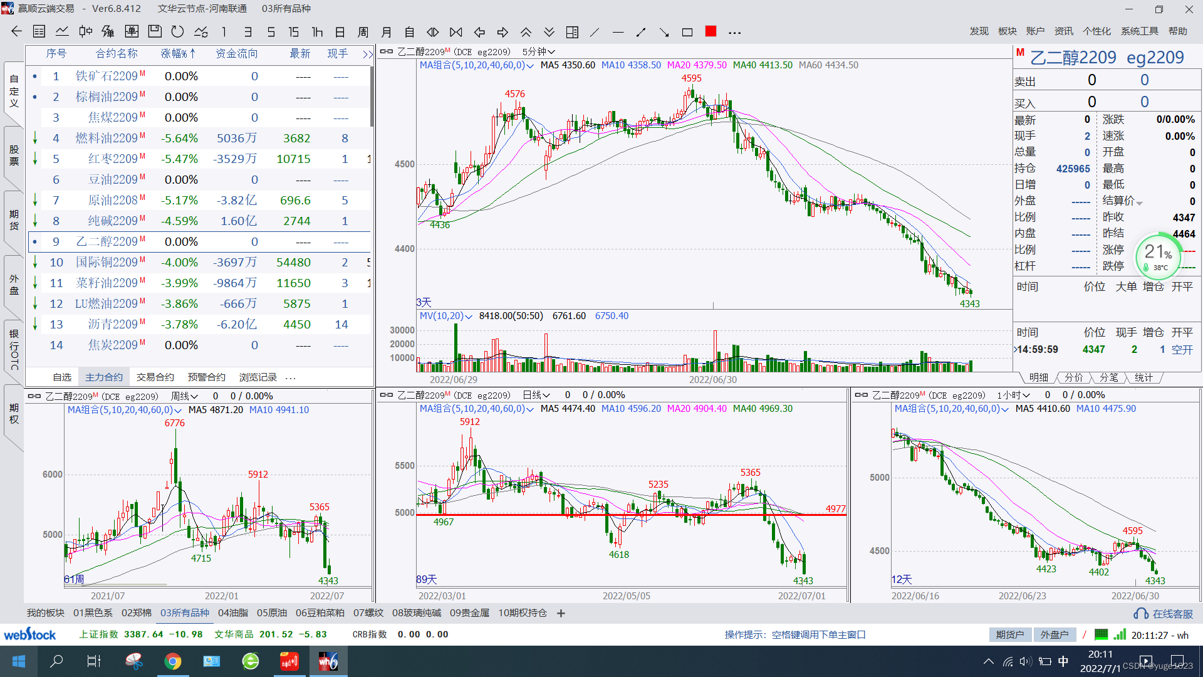
Task: Expand the 结算价 dropdown arrow
Action: [x=1140, y=203]
